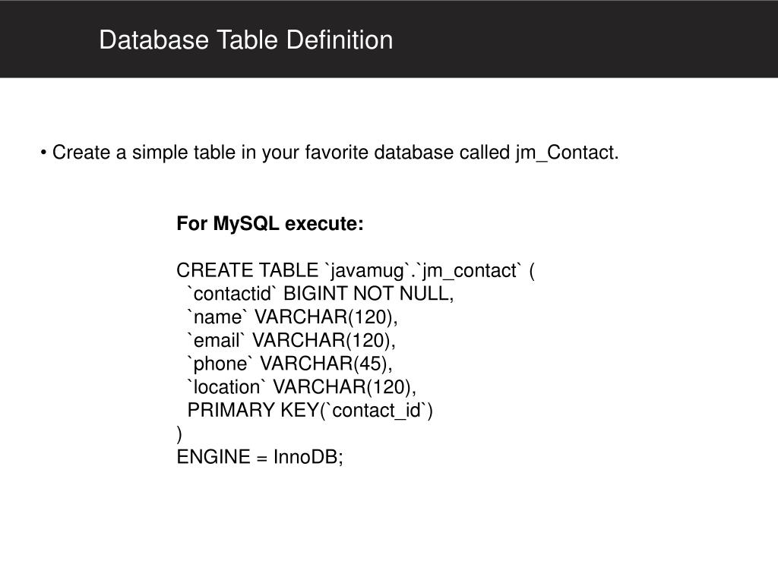Click the slide title Database Table Definition
This screenshot has height=583, width=778.
[245, 39]
